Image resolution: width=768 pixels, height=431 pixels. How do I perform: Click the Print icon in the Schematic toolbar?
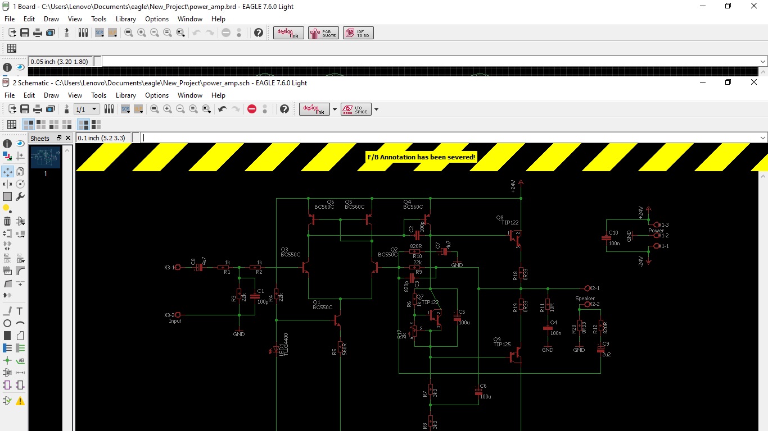(38, 109)
